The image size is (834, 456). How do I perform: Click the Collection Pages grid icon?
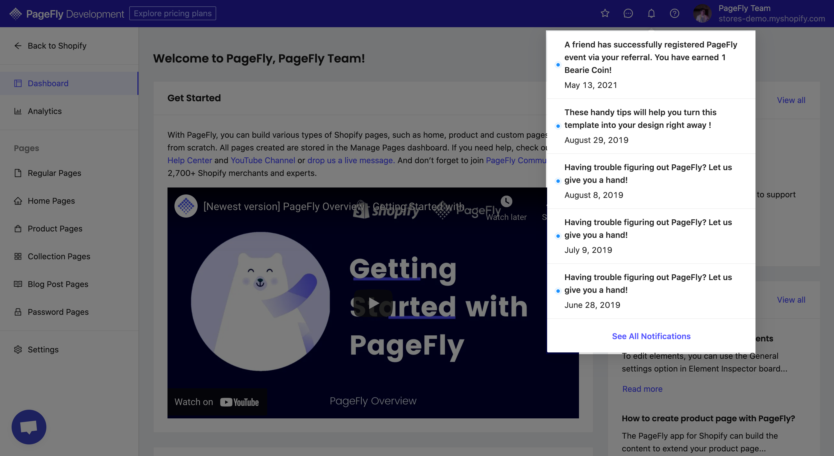pyautogui.click(x=18, y=256)
